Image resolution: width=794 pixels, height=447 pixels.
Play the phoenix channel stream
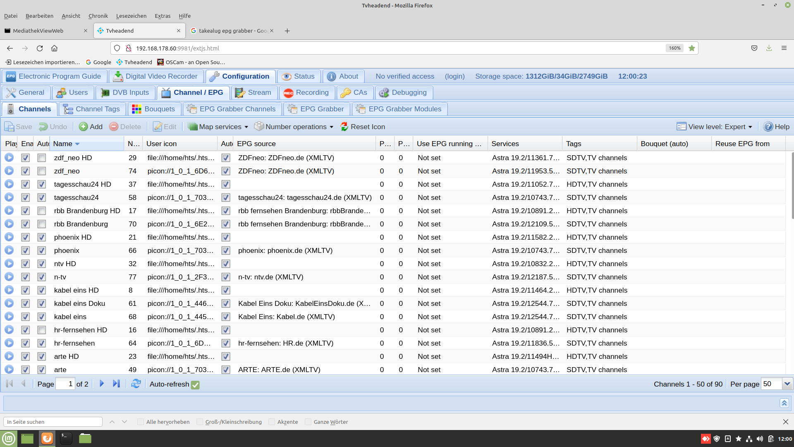tap(9, 250)
